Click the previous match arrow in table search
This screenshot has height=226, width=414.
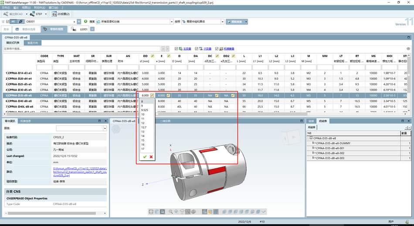click(x=163, y=49)
